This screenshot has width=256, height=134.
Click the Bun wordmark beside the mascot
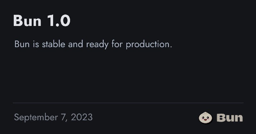(x=229, y=118)
